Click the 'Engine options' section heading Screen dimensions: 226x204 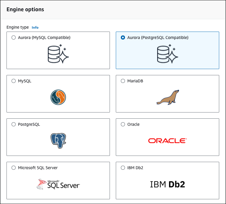point(25,9)
